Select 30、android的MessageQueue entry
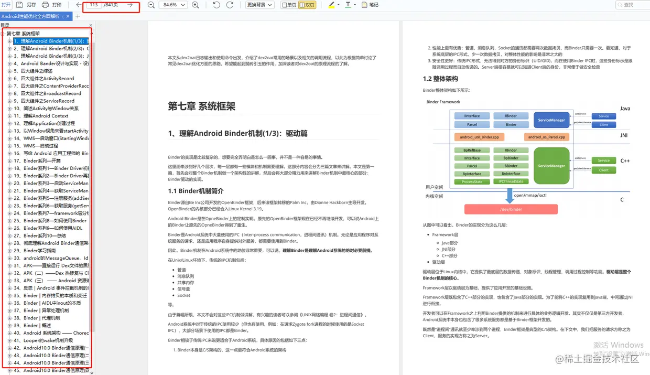This screenshot has height=375, width=650. 51,258
